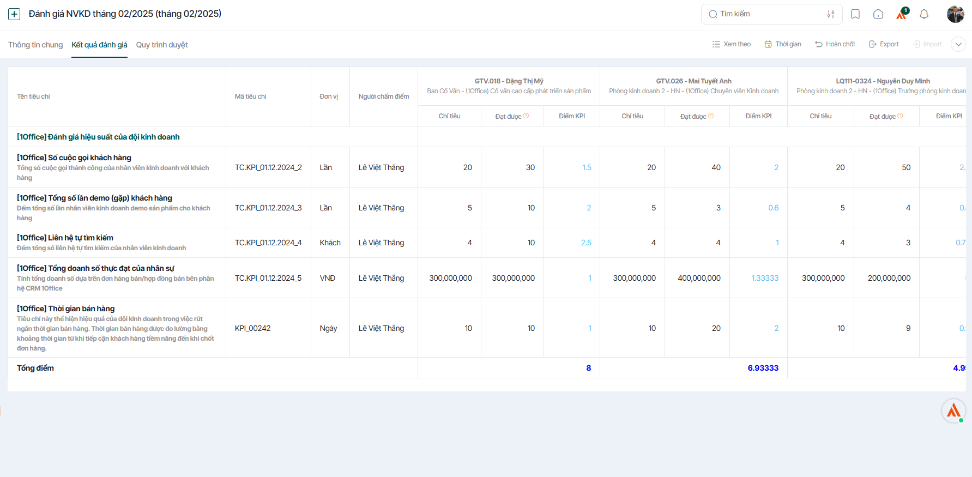Click the LQ111-0324 - Nguyễn Duy Minh header
The width and height of the screenshot is (972, 477).
pyautogui.click(x=883, y=81)
